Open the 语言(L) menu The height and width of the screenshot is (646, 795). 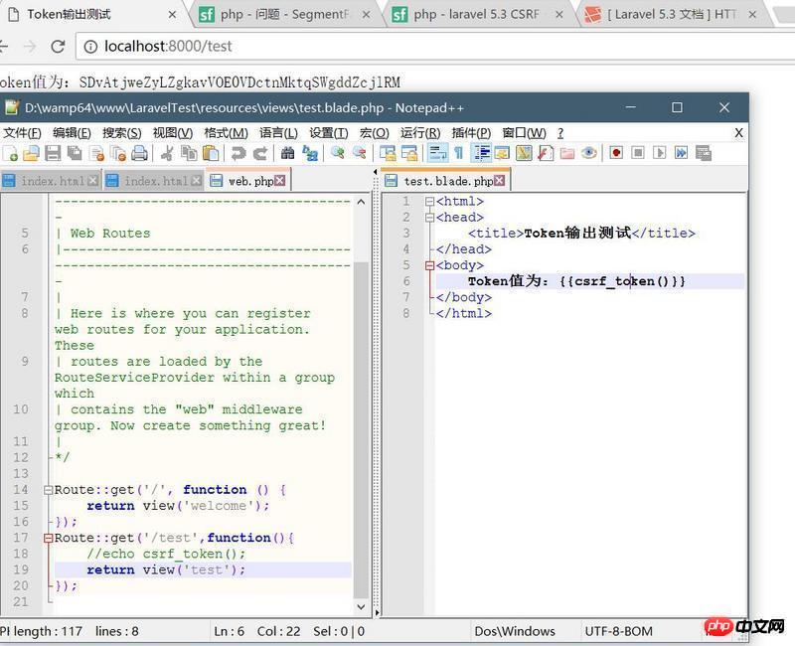point(279,132)
